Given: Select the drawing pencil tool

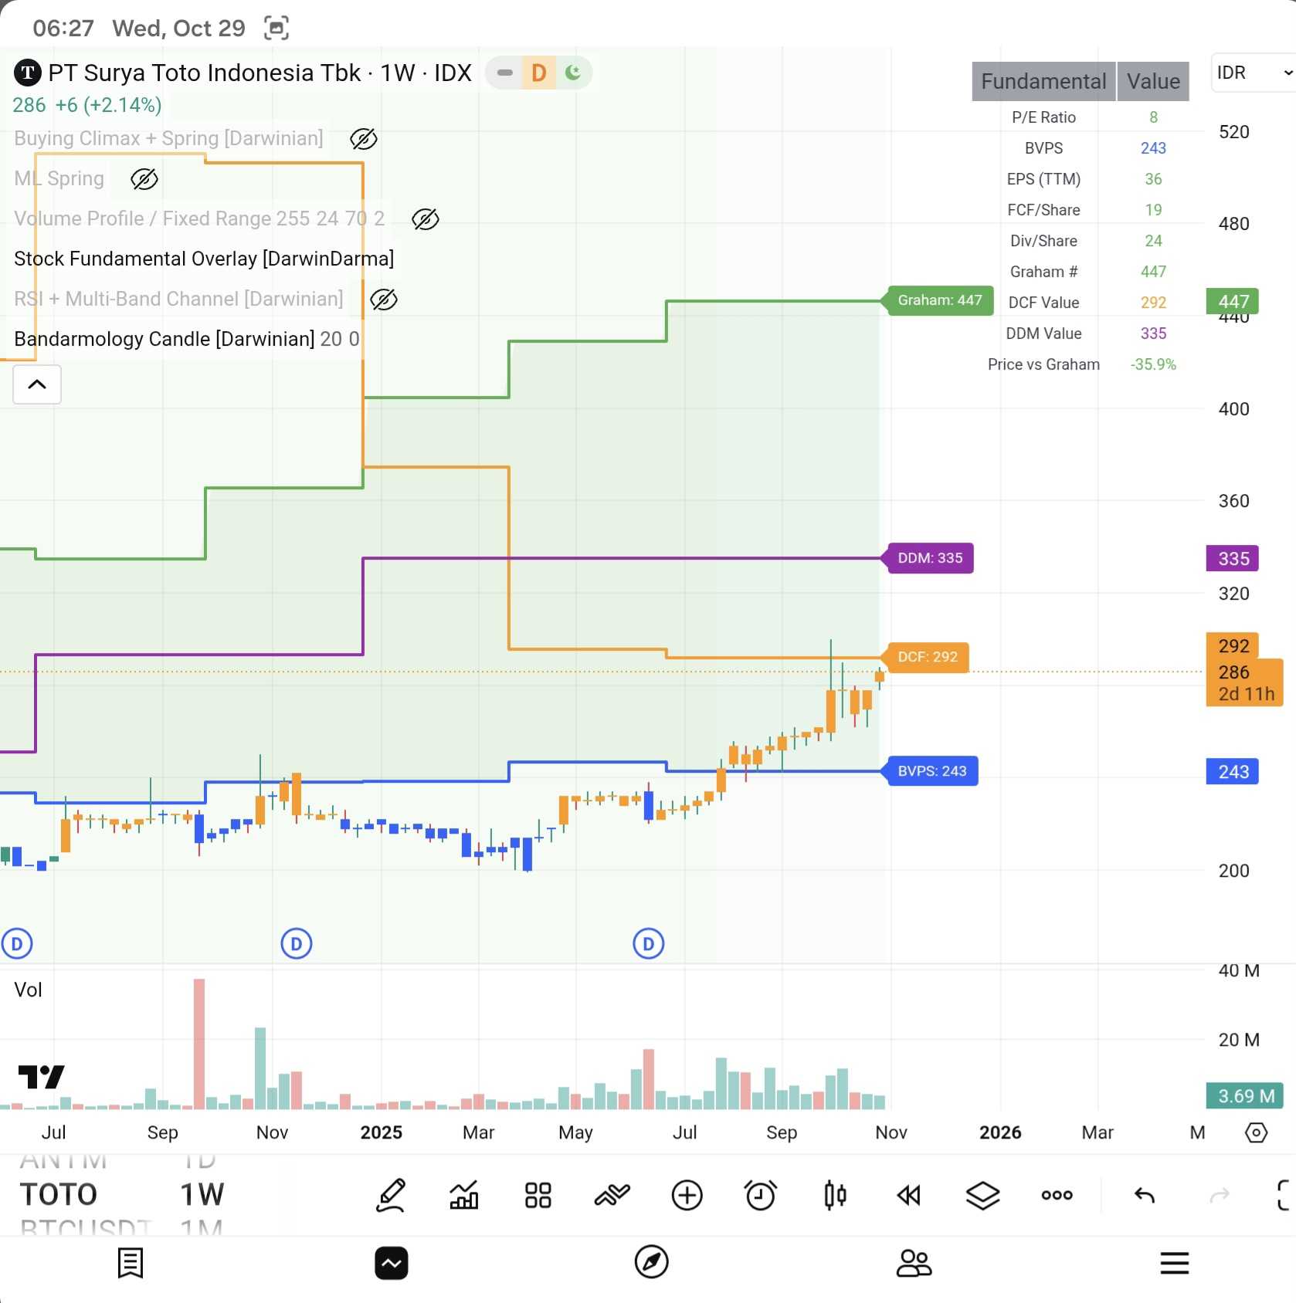Looking at the screenshot, I should (x=391, y=1195).
